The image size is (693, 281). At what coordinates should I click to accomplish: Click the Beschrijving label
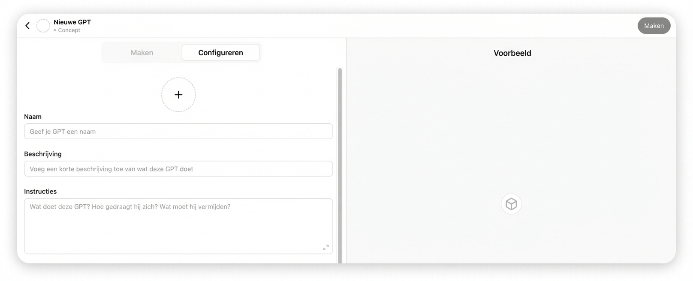tap(43, 154)
